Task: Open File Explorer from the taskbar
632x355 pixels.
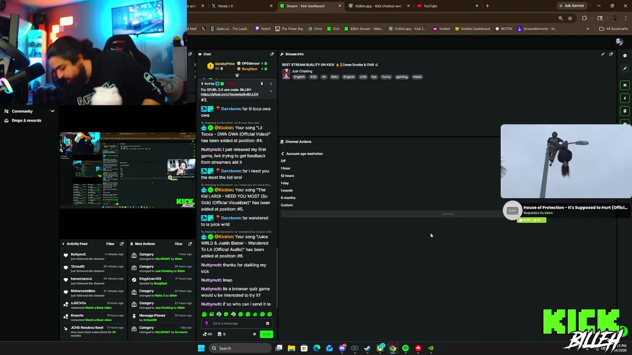Action: pyautogui.click(x=291, y=348)
